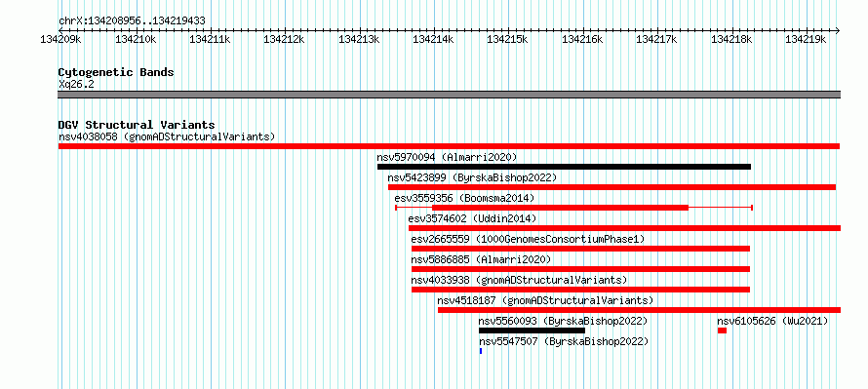
Task: Click the nsv4038058 gnomAD variant bar
Action: 449,146
